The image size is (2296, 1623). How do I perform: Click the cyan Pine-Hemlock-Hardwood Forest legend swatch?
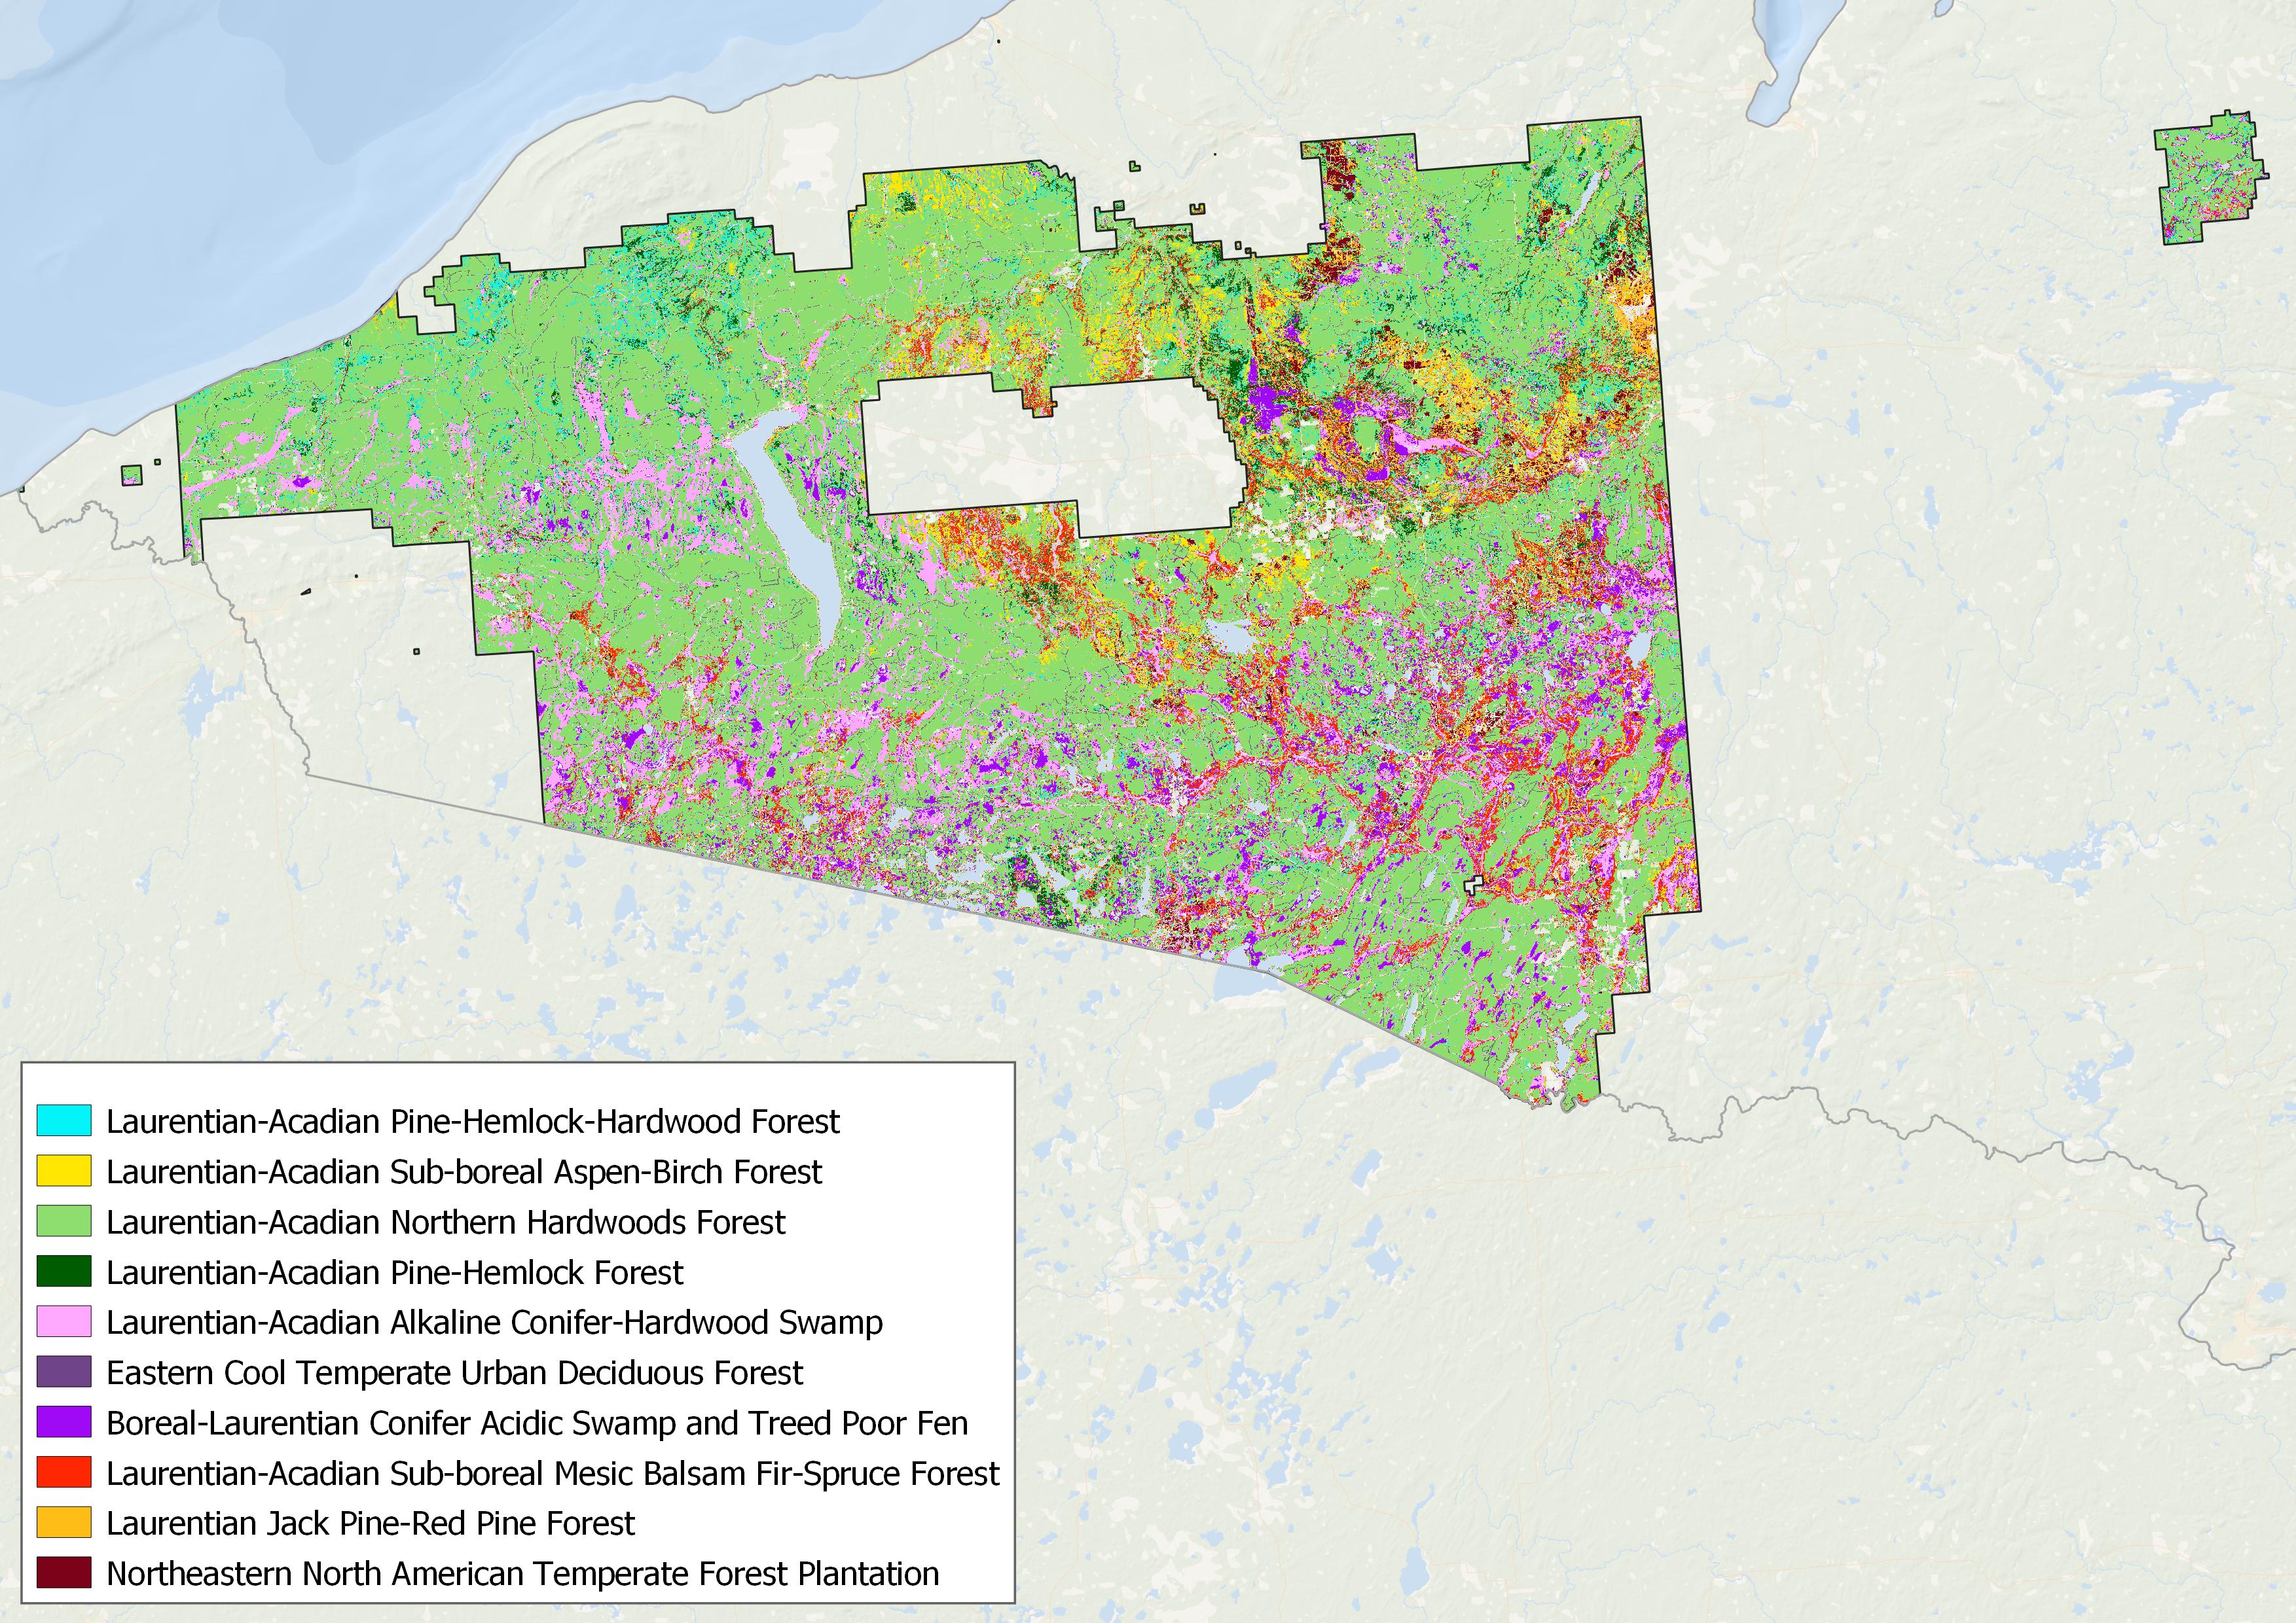pyautogui.click(x=64, y=1120)
